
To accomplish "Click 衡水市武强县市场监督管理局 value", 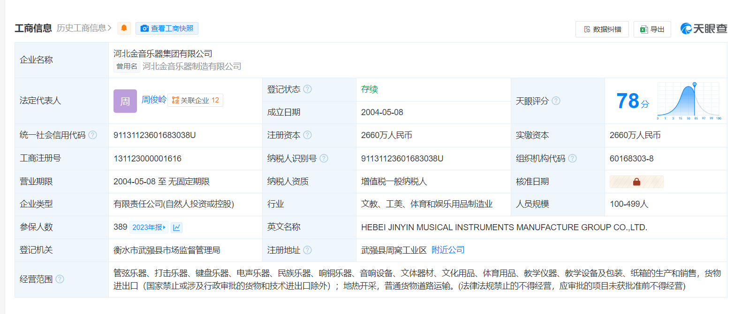I will (x=166, y=250).
